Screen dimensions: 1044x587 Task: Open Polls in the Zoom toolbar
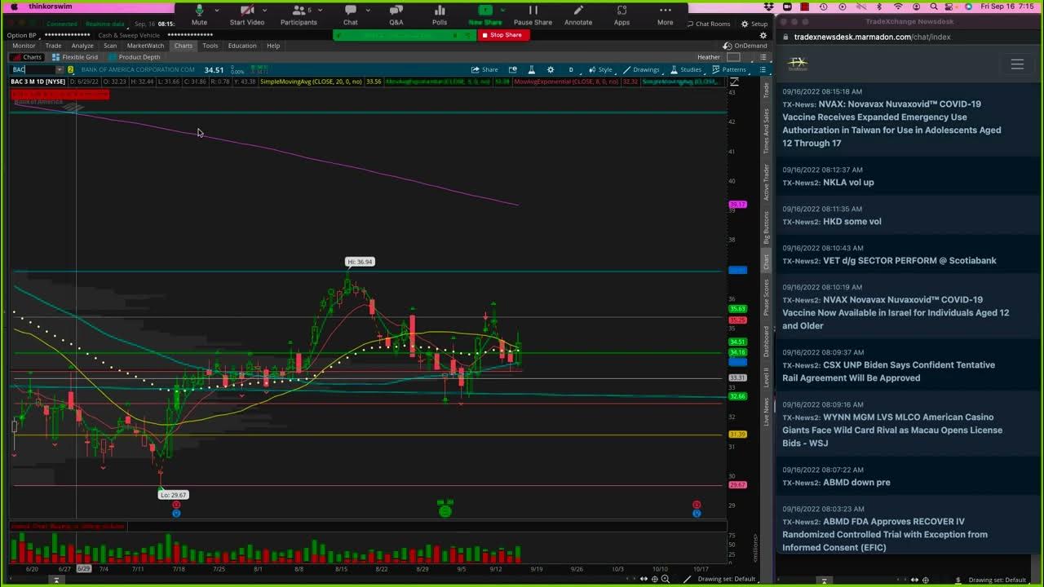[440, 14]
